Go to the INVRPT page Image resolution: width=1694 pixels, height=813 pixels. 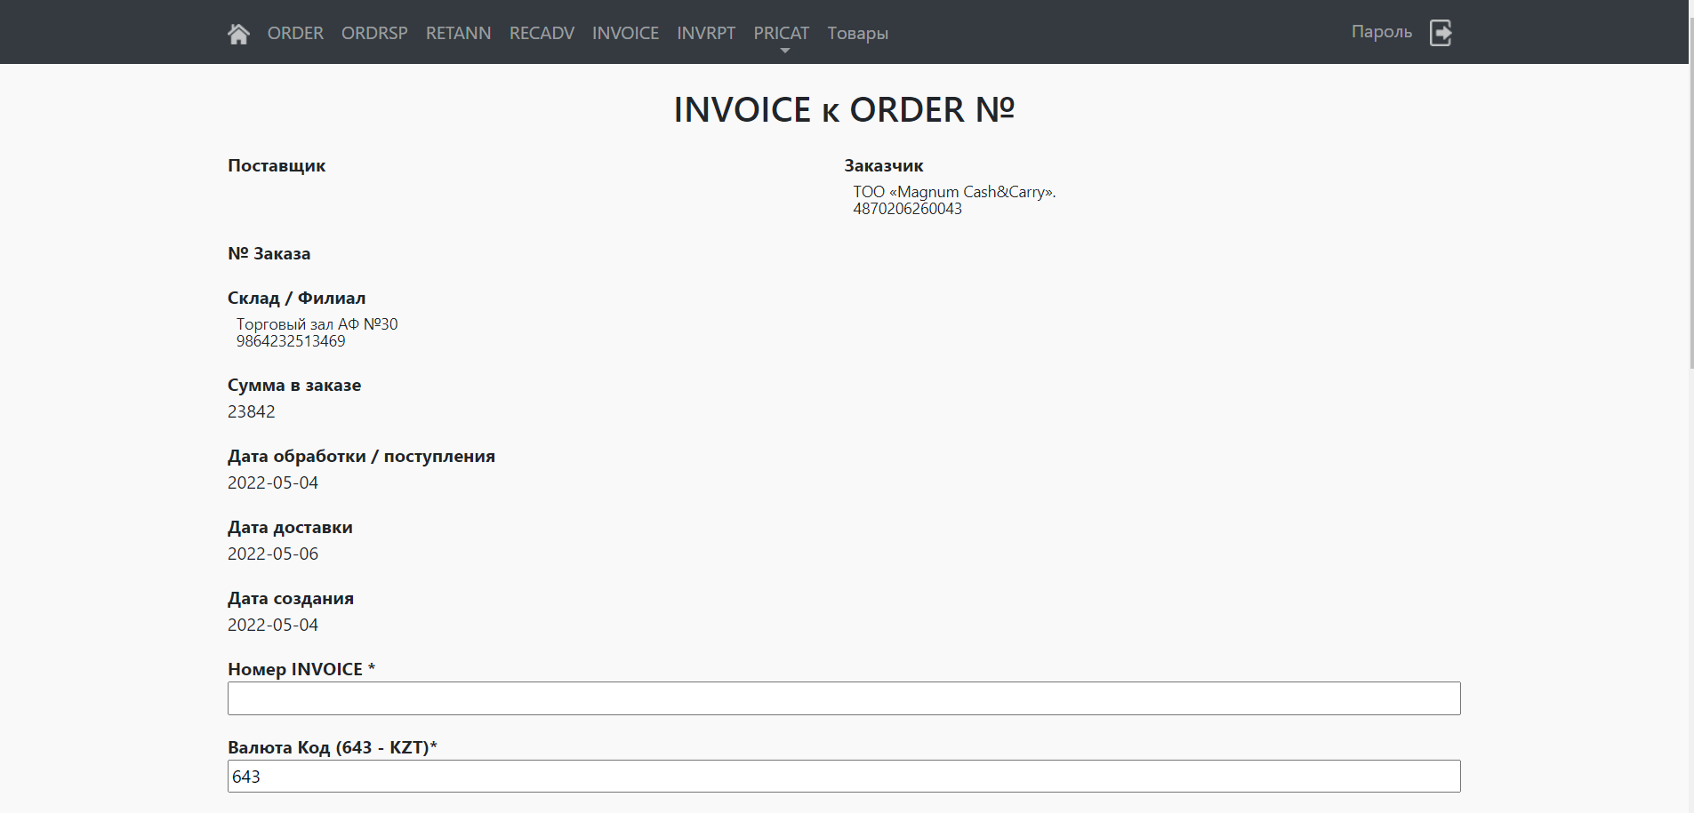tap(706, 33)
